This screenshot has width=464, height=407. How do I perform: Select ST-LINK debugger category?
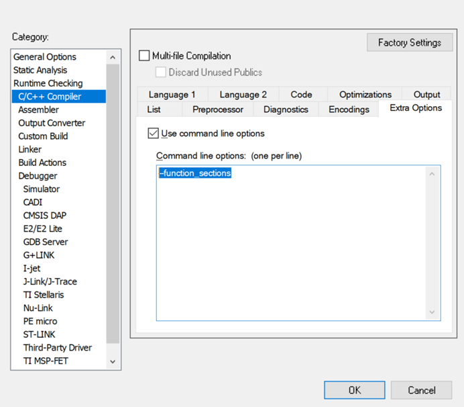click(x=40, y=334)
